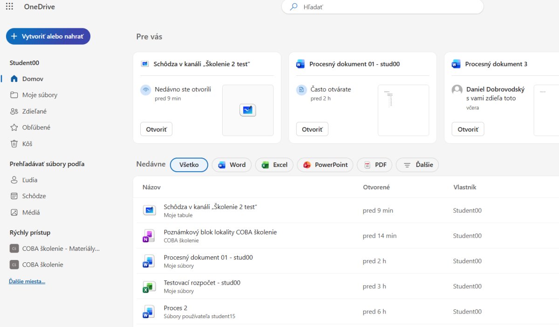
Task: Open file Poznámkový blok lokality COBA školenie
Action: coord(220,232)
